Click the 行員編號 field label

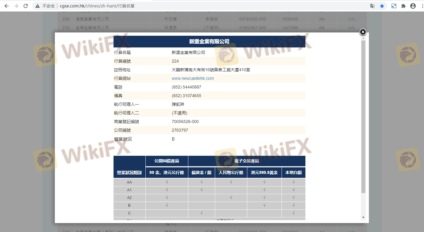pos(122,61)
